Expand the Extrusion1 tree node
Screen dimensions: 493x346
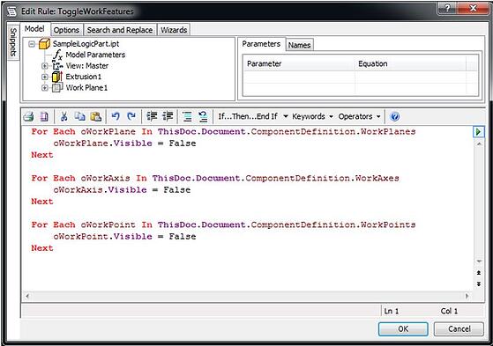coord(45,77)
